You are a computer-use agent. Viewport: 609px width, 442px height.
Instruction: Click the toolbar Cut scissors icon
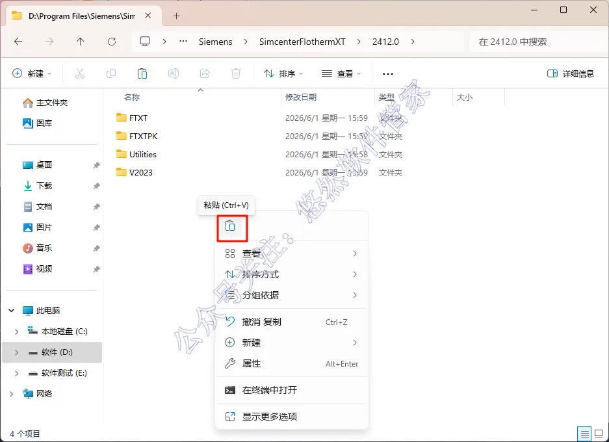pyautogui.click(x=80, y=73)
